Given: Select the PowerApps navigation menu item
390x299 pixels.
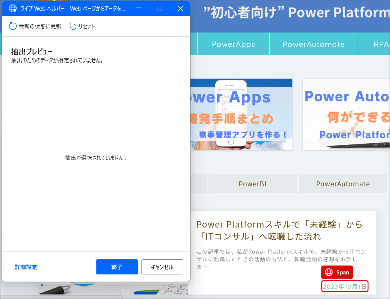Looking at the screenshot, I should [x=233, y=44].
